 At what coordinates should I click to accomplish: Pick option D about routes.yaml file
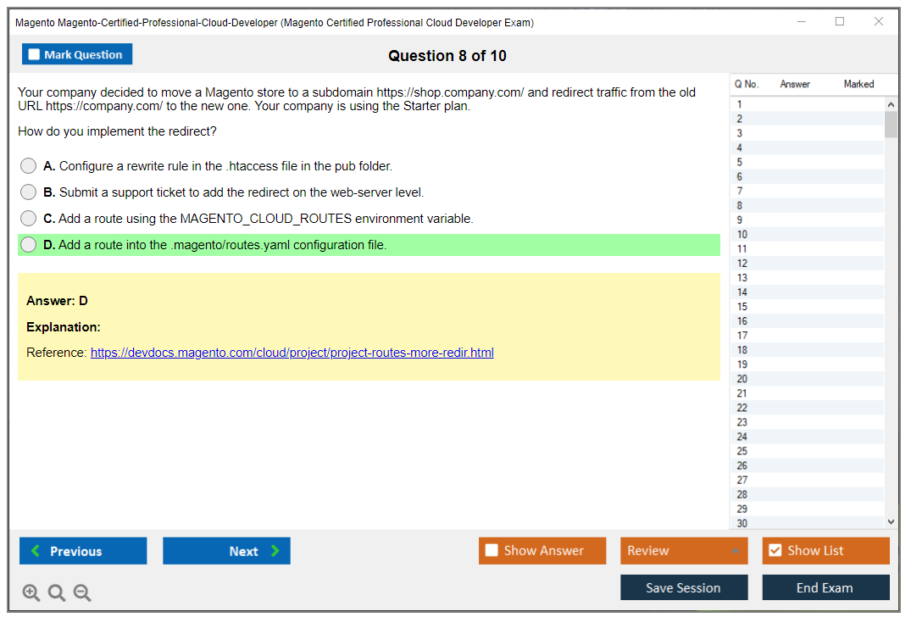click(x=29, y=245)
